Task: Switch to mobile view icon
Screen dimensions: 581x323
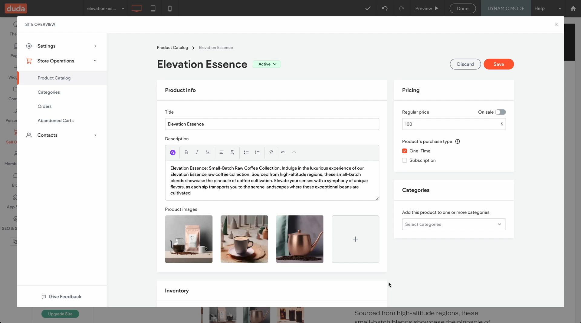Action: pyautogui.click(x=170, y=8)
